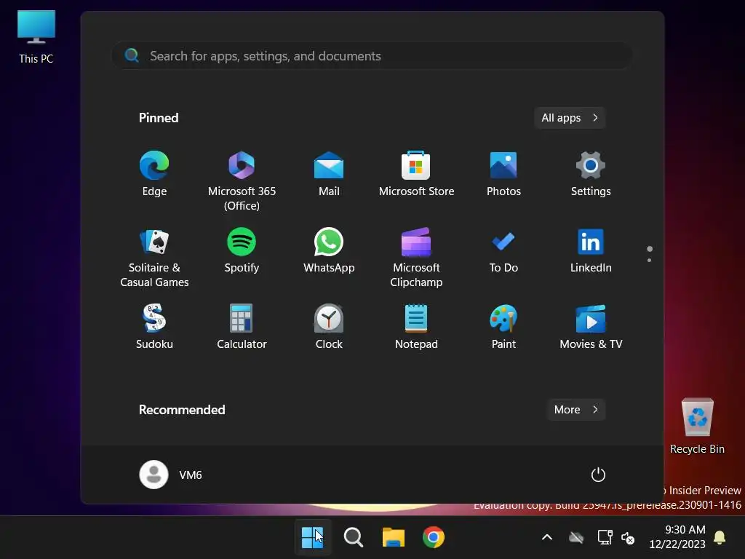This screenshot has height=559, width=745.
Task: Launch Google Chrome from taskbar
Action: click(434, 538)
